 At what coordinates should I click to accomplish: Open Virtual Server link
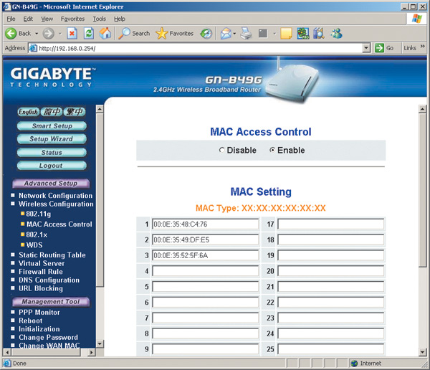point(42,263)
